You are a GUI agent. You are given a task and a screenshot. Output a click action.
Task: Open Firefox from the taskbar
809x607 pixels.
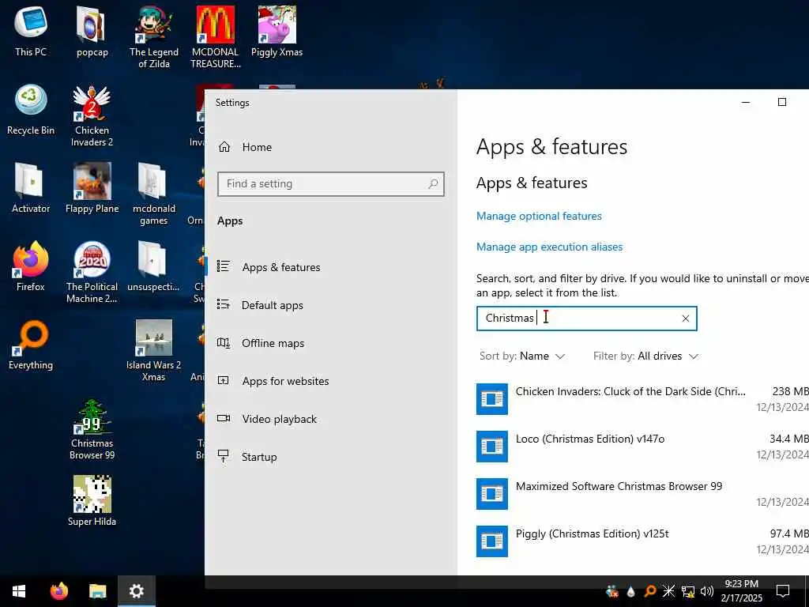coord(59,591)
